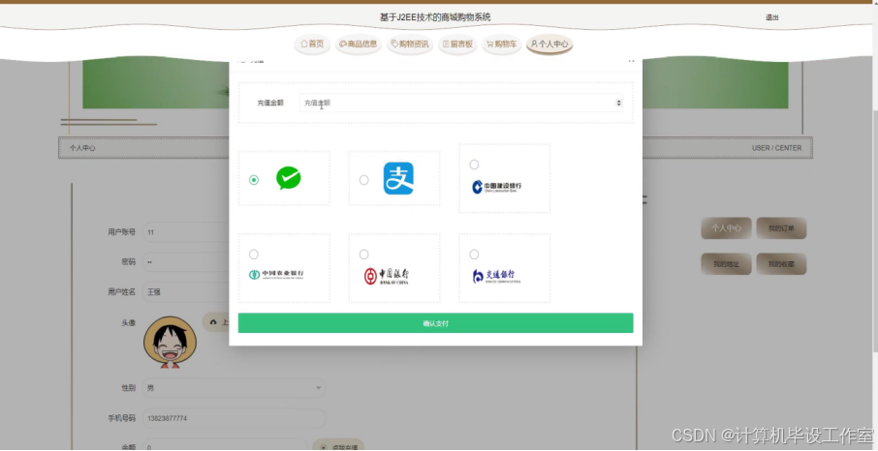Click the Agricultural Bank of China logo
The image size is (878, 451).
pyautogui.click(x=276, y=275)
